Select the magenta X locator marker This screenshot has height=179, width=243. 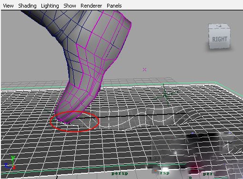coord(144,69)
